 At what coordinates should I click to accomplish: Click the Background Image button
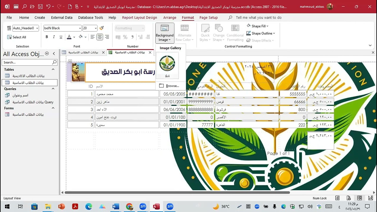[165, 33]
